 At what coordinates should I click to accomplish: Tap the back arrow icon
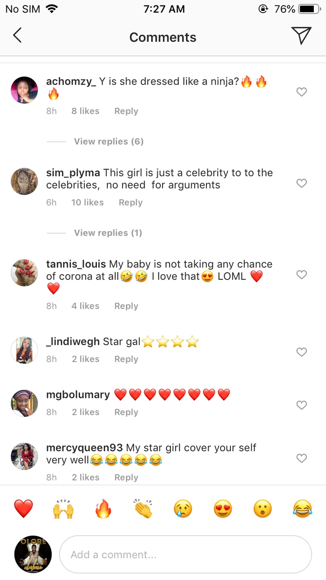[x=17, y=35]
